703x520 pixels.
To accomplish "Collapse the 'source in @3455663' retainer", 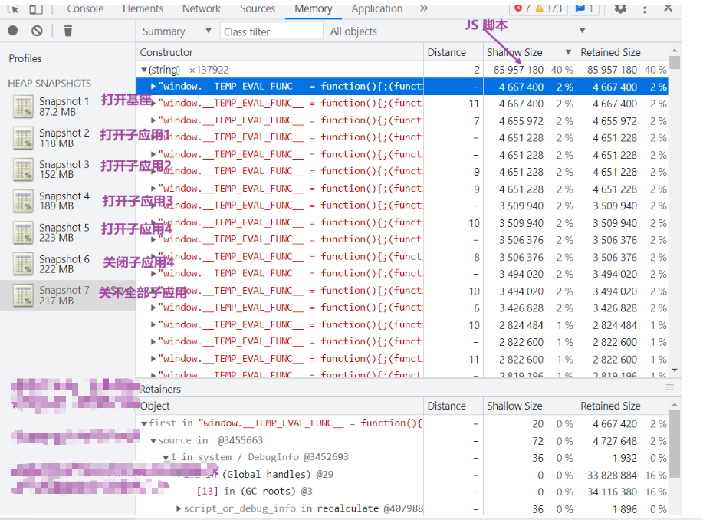I will tap(153, 441).
